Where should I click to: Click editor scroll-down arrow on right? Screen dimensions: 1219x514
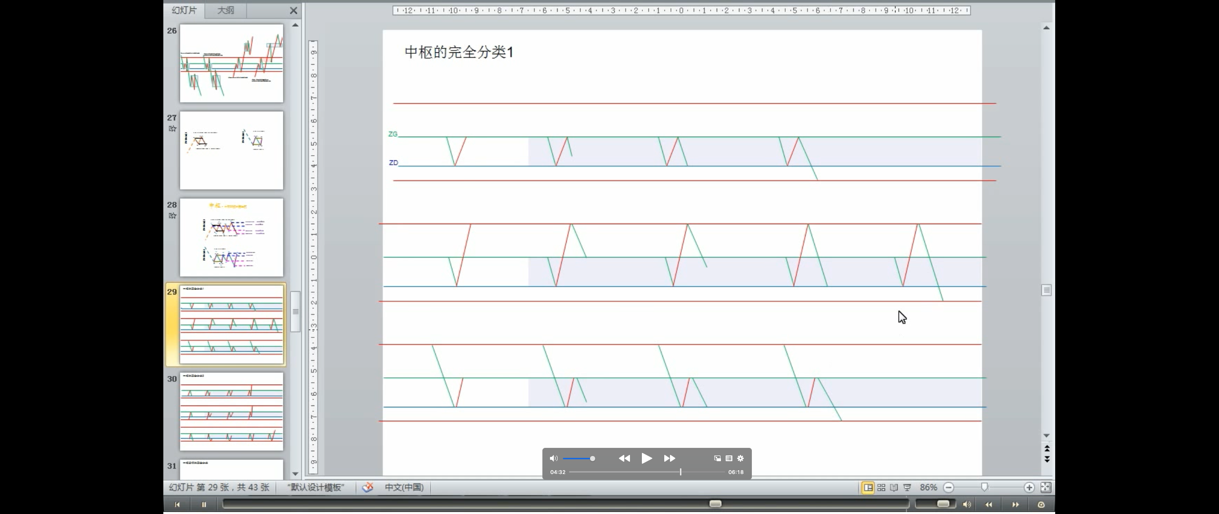coord(1046,435)
